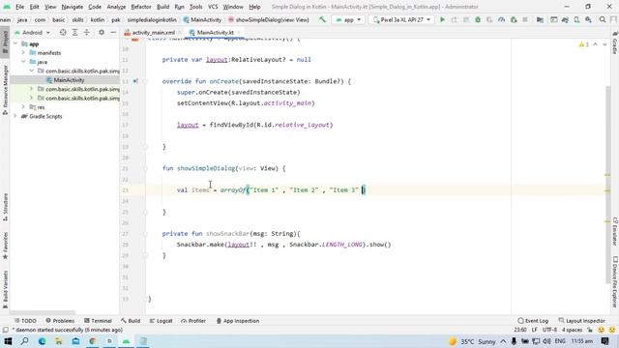Click Select Opened File target icon in Project panel
Screen dimensions: 619x348
[63, 32]
